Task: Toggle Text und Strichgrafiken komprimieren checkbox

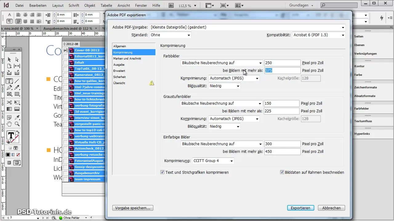Action: click(163, 172)
